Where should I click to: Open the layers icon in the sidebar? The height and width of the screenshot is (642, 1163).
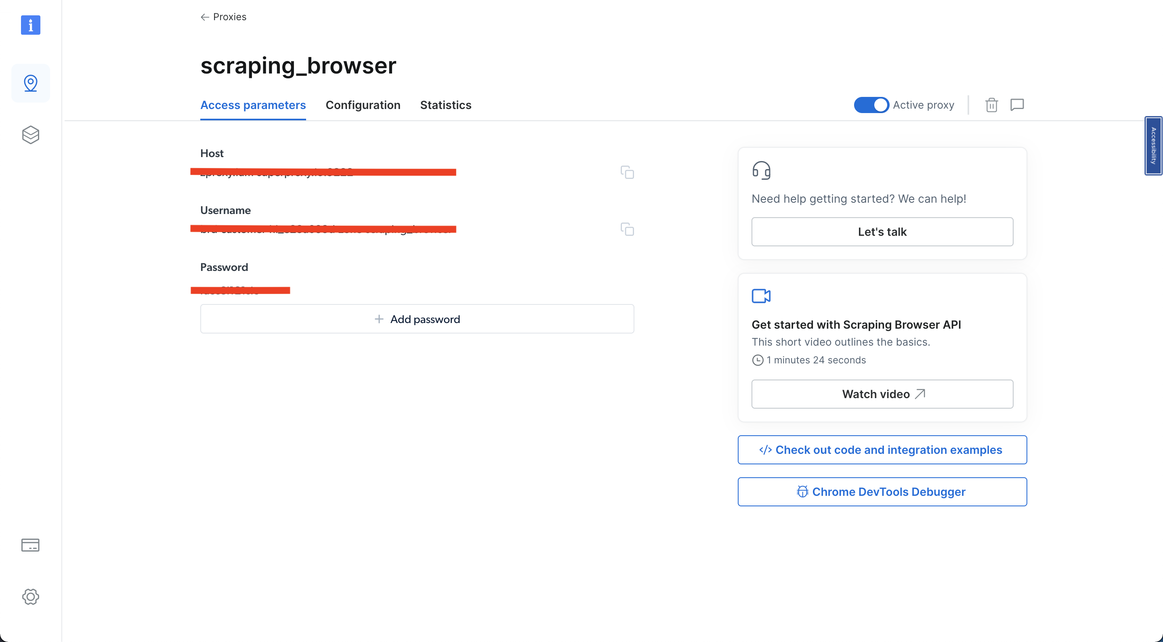coord(30,134)
